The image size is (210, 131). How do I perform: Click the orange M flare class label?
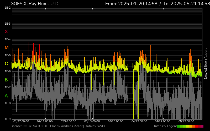7,48
